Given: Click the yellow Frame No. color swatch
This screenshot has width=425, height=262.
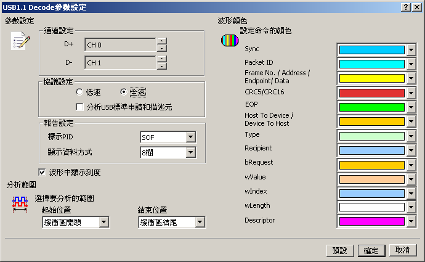Looking at the screenshot, I should 372,78.
